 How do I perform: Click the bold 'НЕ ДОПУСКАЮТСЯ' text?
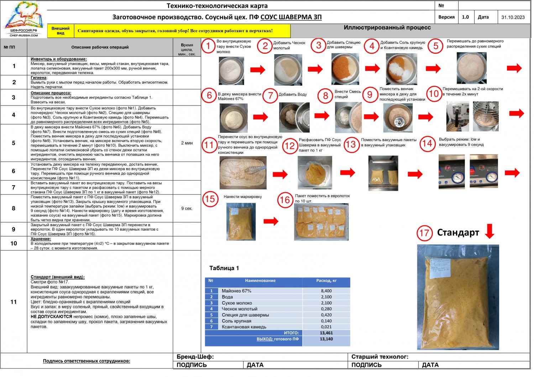coord(51,316)
